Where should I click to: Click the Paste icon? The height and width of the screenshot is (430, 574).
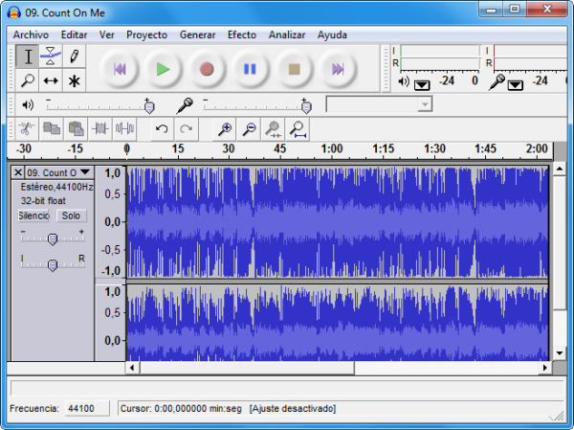pyautogui.click(x=76, y=128)
